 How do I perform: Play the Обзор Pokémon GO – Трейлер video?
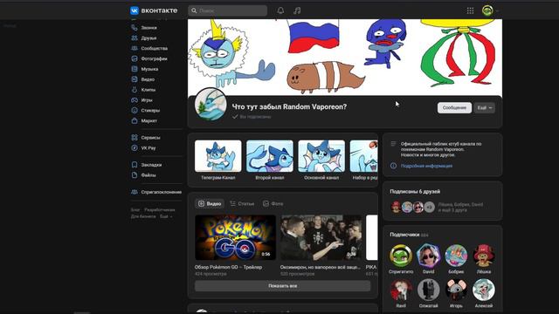pos(235,237)
